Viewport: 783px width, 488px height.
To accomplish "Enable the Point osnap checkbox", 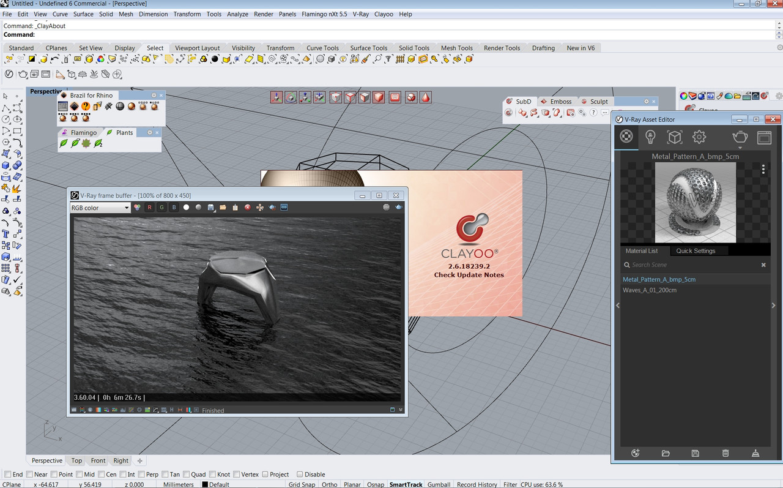I will pos(54,475).
